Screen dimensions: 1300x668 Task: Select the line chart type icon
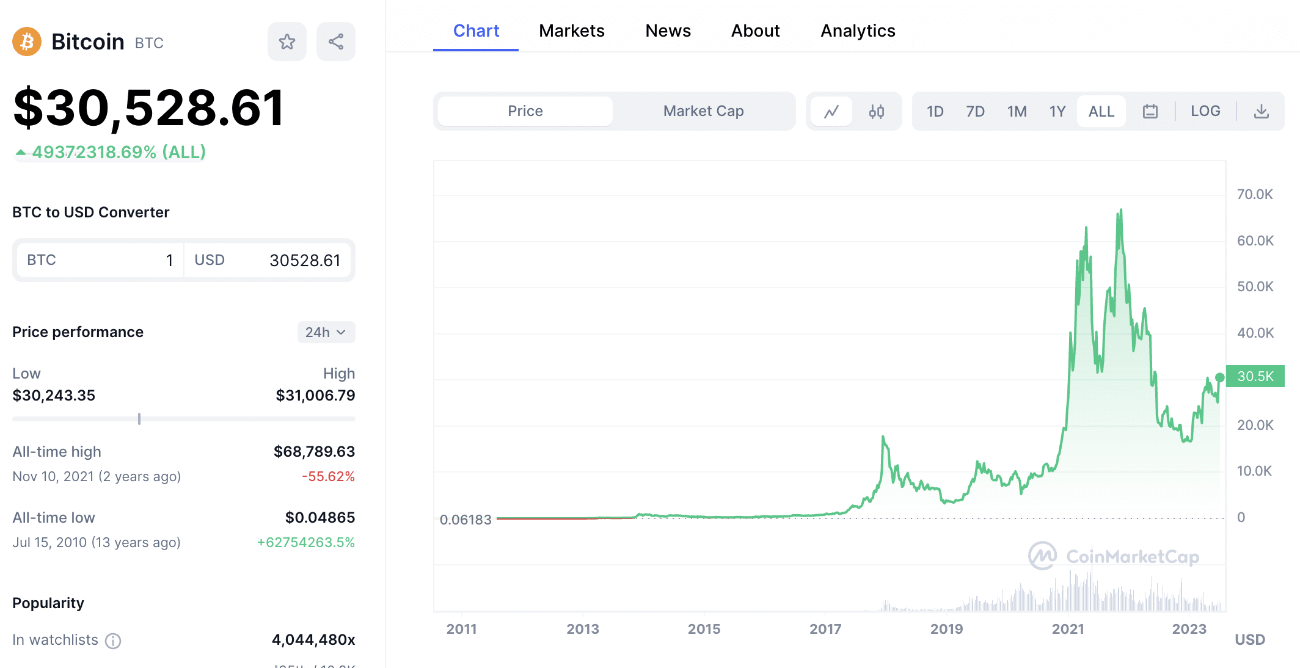click(x=830, y=110)
